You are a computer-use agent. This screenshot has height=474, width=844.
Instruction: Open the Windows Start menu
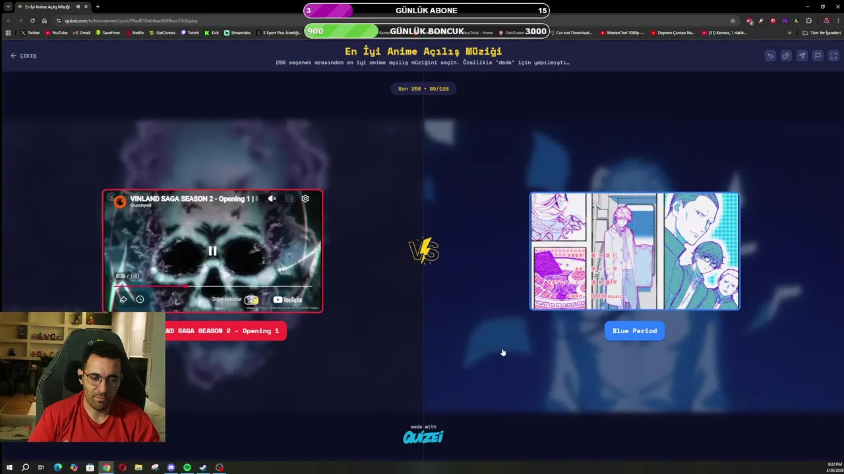[9, 467]
